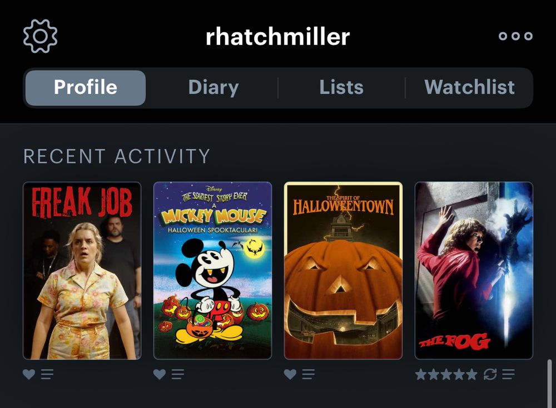Screen dimensions: 556x408
Task: Open the Freak Job poster
Action: click(x=82, y=271)
